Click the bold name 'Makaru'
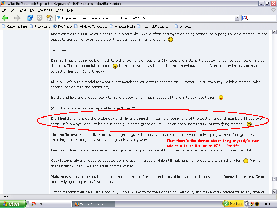The image size is (277, 208). [x=57, y=177]
